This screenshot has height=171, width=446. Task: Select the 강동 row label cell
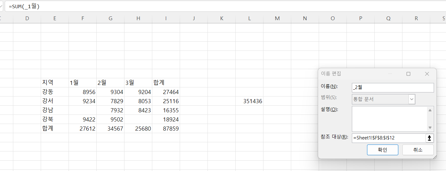coord(55,92)
